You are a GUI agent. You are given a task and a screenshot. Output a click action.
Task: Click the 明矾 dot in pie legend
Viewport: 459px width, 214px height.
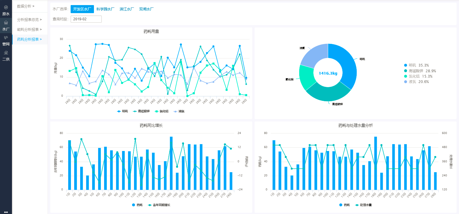pos(405,65)
